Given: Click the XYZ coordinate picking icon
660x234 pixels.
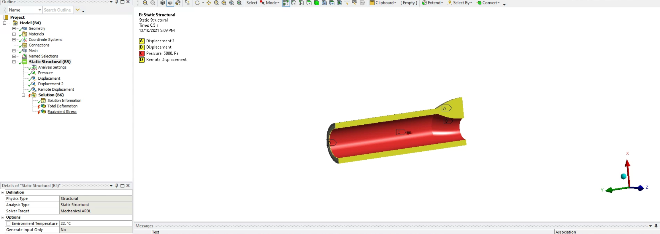Looking at the screenshot, I should [347, 3].
